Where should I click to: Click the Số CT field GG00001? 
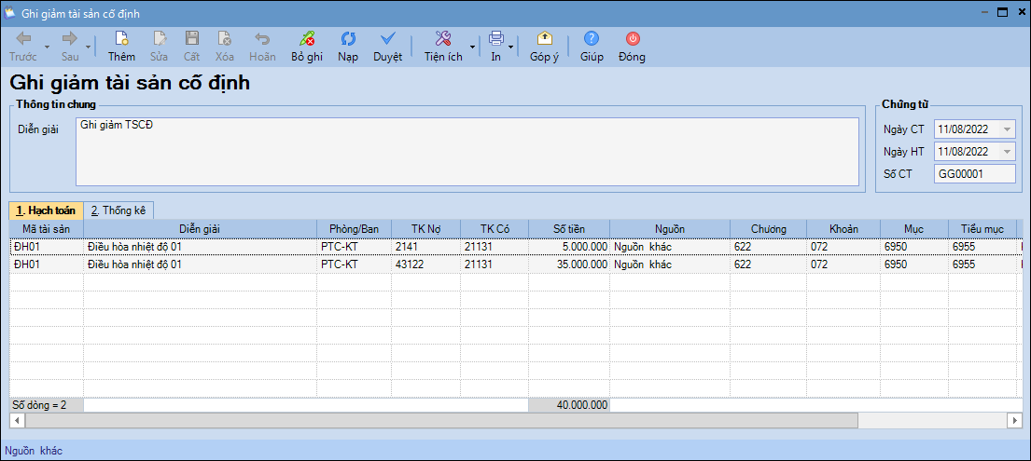974,173
